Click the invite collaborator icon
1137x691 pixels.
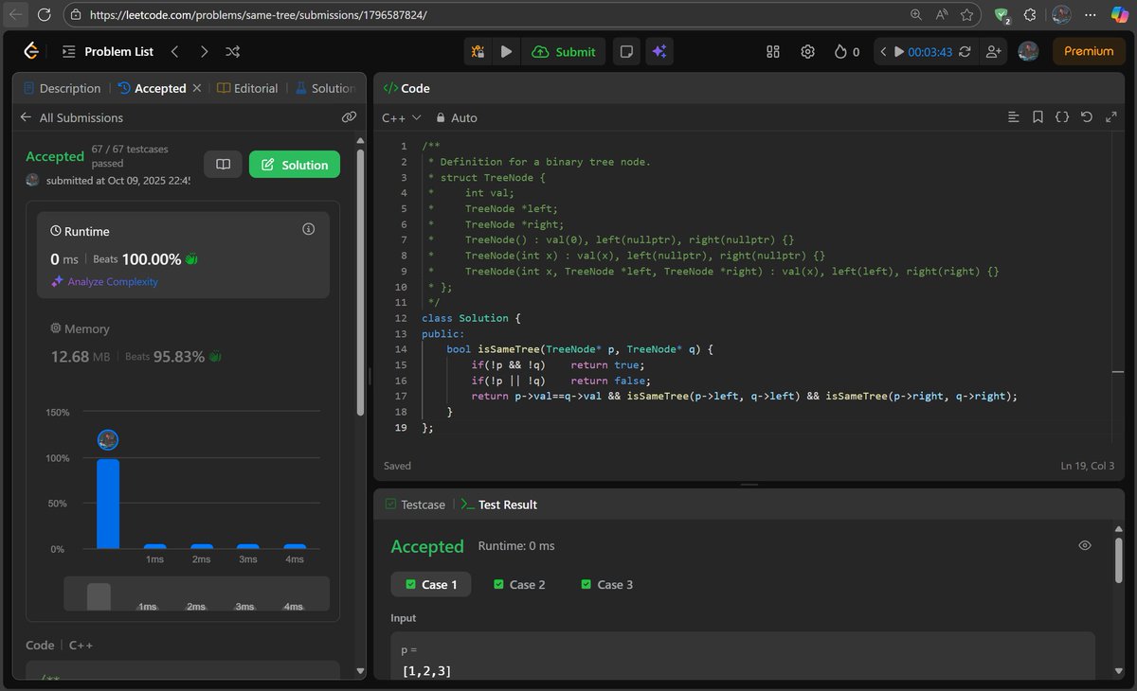(x=993, y=52)
